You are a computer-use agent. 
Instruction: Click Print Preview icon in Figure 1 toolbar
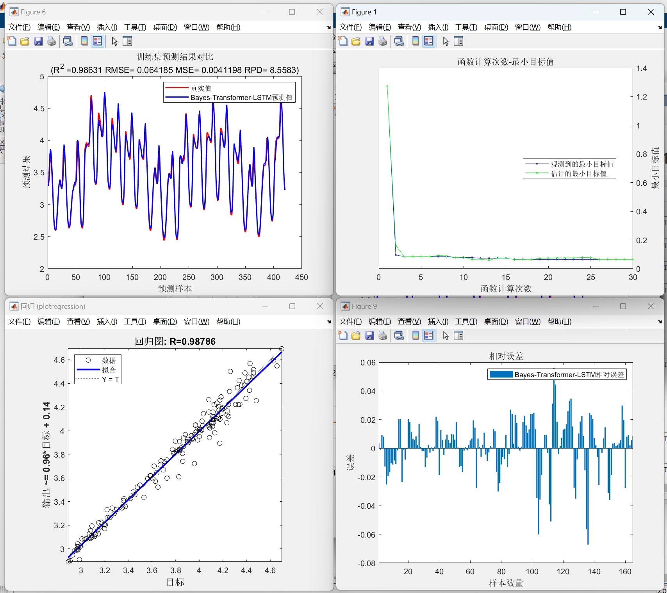pos(399,41)
